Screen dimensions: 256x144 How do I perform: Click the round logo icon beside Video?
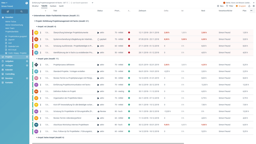(26, 3)
